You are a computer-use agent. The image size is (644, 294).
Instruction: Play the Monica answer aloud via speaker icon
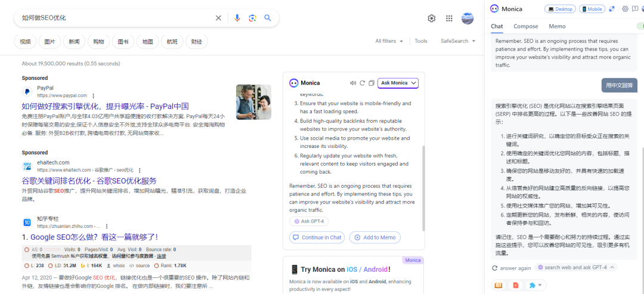tap(352, 83)
